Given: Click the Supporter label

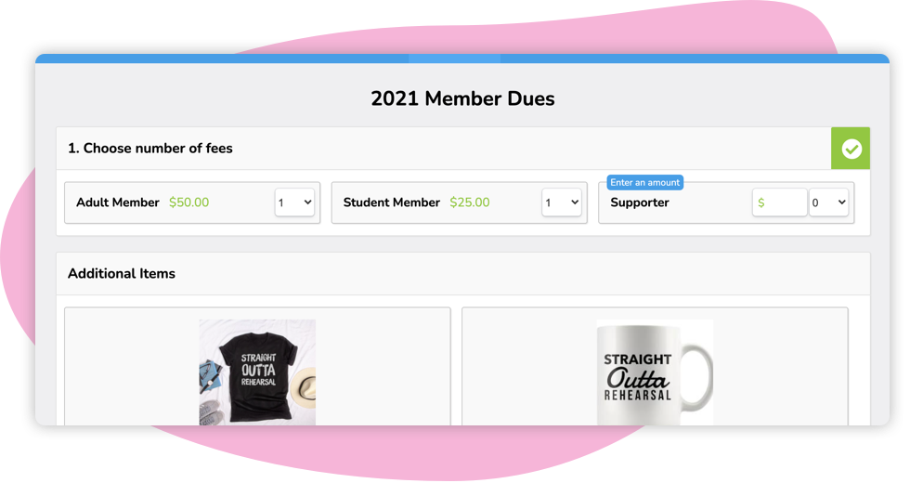Looking at the screenshot, I should coord(640,202).
